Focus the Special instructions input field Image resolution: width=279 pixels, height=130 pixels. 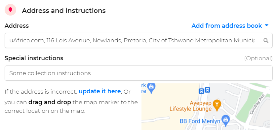pyautogui.click(x=139, y=73)
